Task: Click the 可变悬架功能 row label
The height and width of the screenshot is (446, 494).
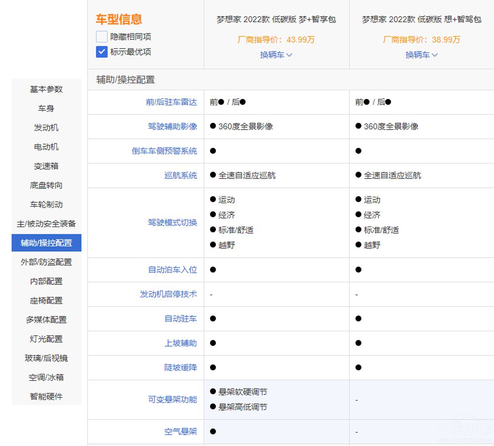Action: [172, 400]
